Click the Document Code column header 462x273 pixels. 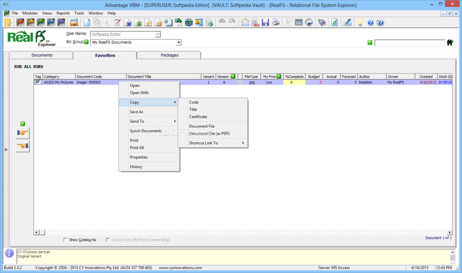click(x=101, y=77)
